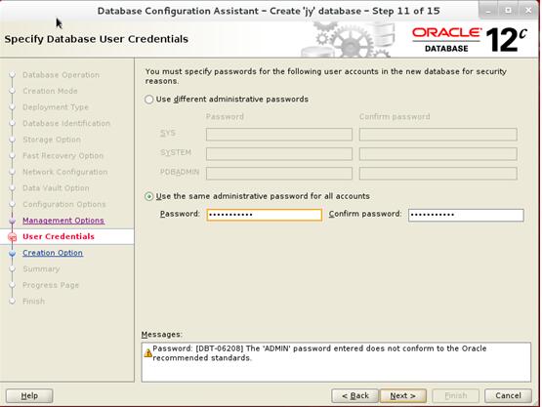Click the Management Options step bullet
This screenshot has width=542, height=407.
tap(13, 221)
